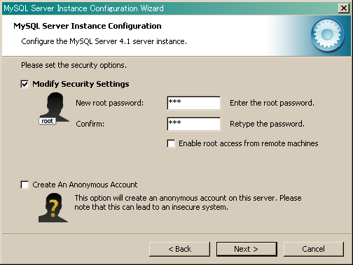The height and width of the screenshot is (265, 353).
Task: Go to the Next step
Action: click(x=247, y=249)
